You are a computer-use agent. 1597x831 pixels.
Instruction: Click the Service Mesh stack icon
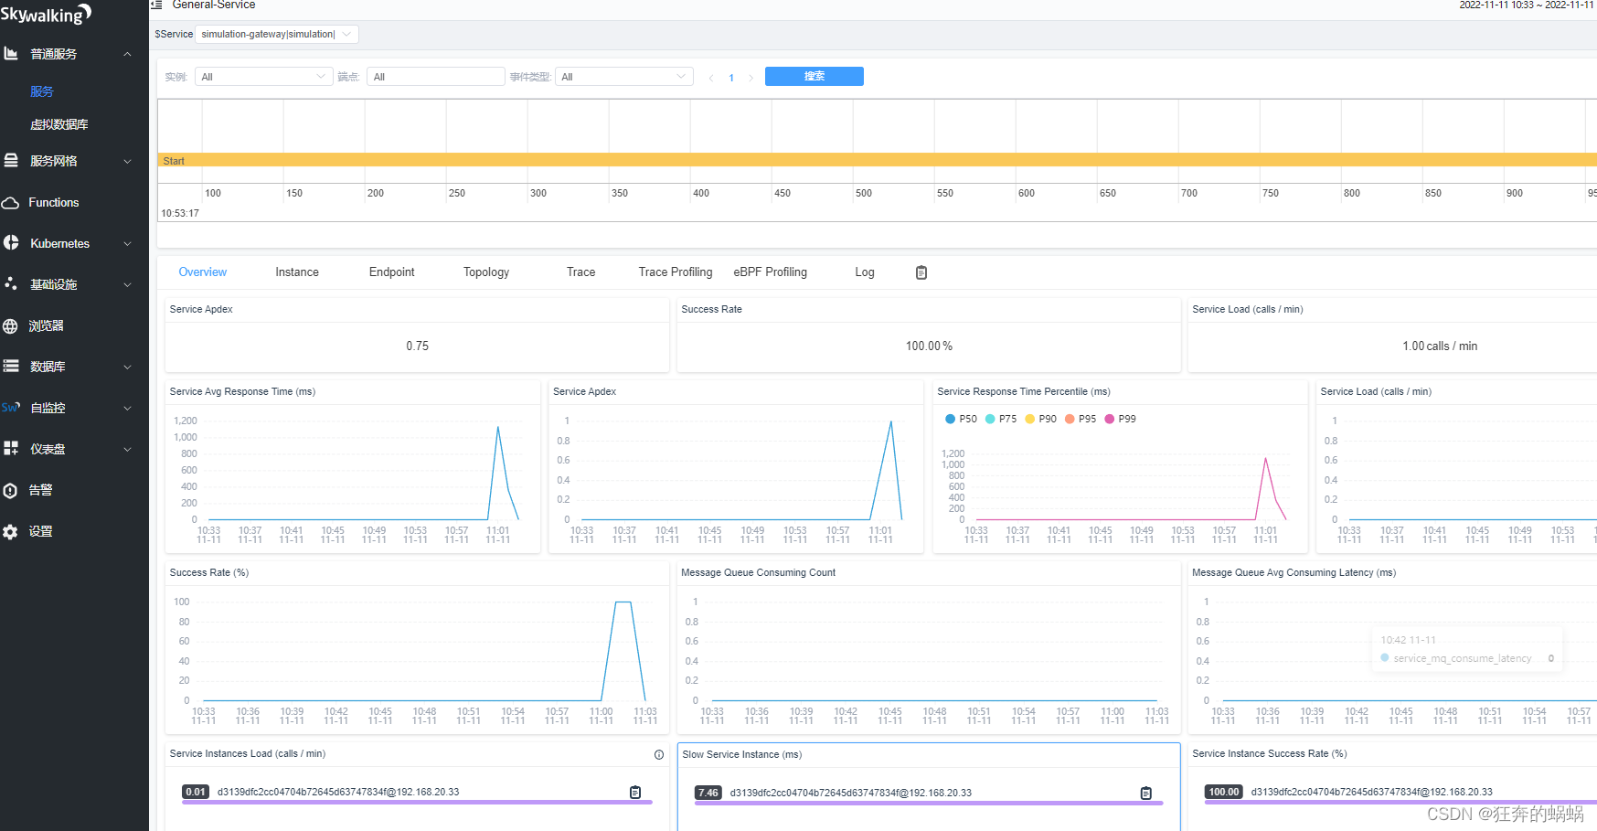click(11, 161)
